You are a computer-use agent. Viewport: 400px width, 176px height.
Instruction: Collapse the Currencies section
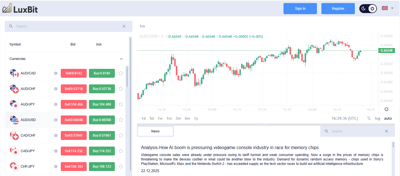121,59
